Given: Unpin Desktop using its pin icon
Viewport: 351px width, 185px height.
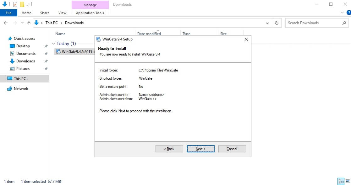Looking at the screenshot, I should pyautogui.click(x=46, y=46).
